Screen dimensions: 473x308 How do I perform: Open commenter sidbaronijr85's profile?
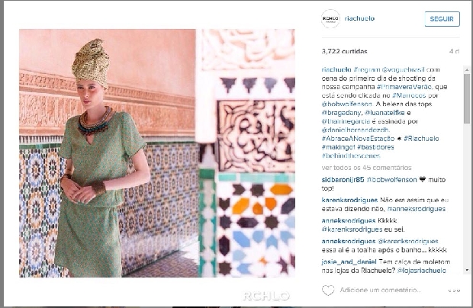point(343,180)
